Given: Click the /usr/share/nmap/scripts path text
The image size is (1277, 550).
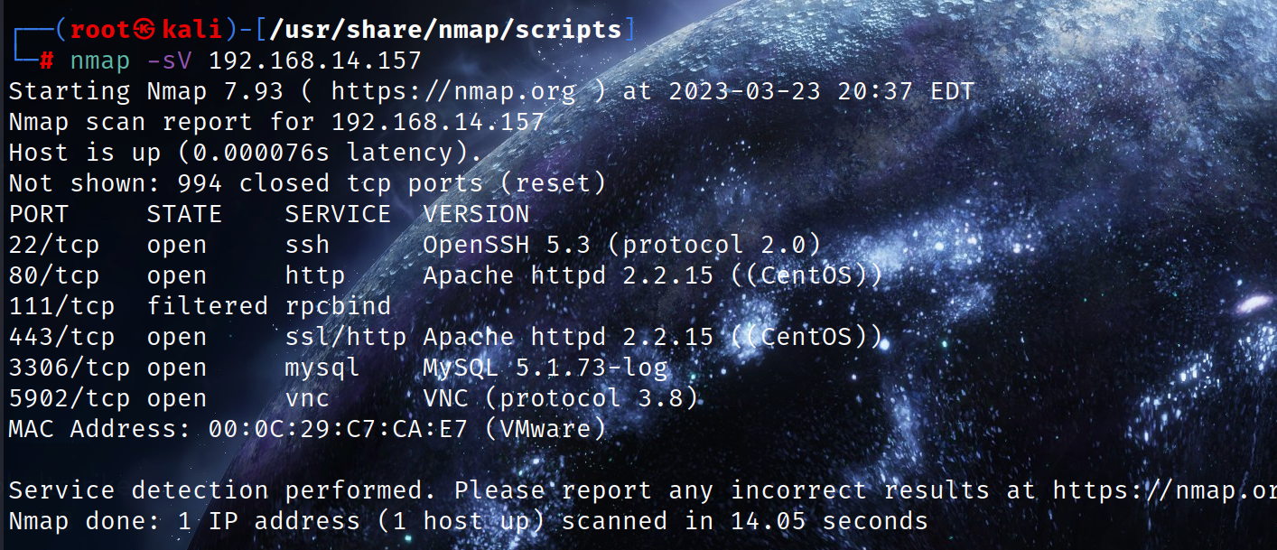Looking at the screenshot, I should 446,30.
